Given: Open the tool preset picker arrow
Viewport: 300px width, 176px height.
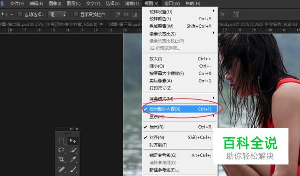Looking at the screenshot, I should tap(12, 14).
